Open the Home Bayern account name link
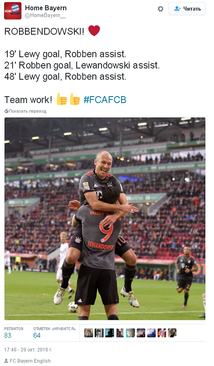This screenshot has width=214, height=366. point(46,8)
